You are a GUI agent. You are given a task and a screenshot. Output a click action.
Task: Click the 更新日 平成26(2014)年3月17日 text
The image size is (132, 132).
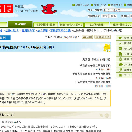pyautogui.click(x=62, y=37)
